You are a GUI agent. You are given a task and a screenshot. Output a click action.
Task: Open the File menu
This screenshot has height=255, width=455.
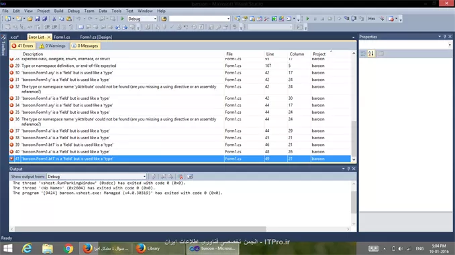coord(5,11)
